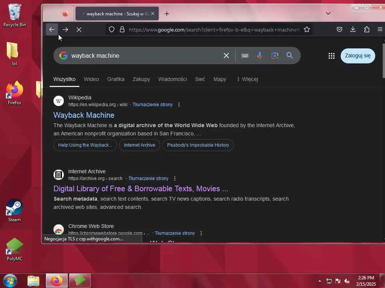Click Tłumaczenie strony for Internet Archive result
The image size is (385, 288).
[148, 178]
